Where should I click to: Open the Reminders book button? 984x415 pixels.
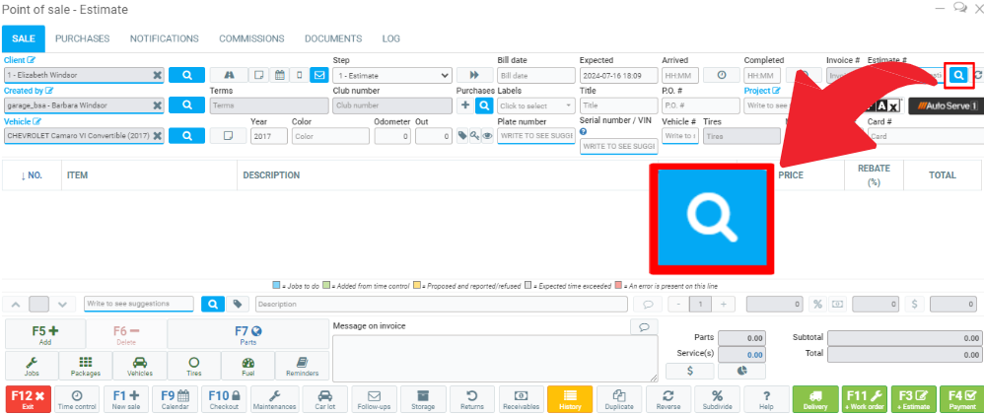tap(302, 367)
